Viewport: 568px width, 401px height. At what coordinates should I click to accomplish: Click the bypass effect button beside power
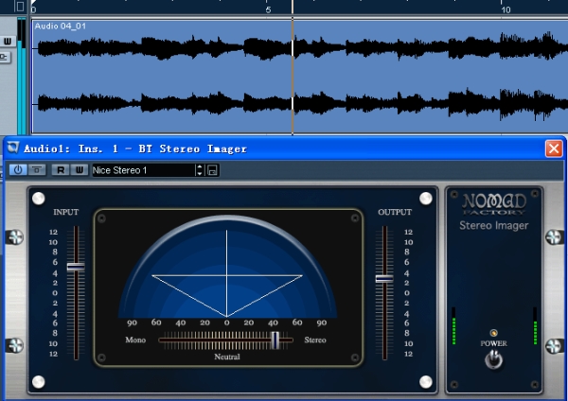37,169
